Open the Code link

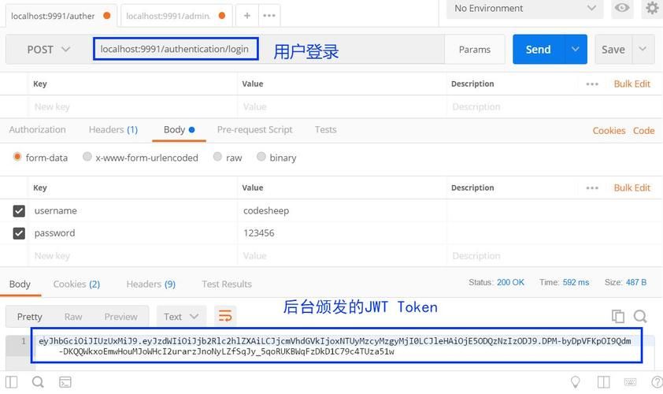[643, 130]
